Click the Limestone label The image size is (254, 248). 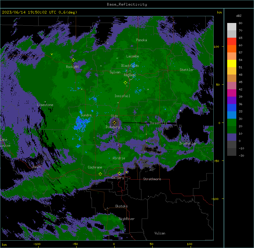[45, 105]
